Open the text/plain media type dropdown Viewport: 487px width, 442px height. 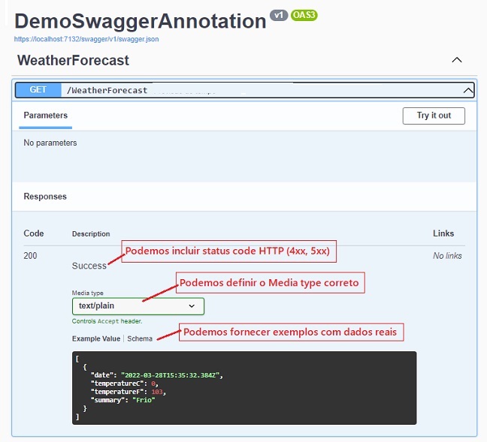(x=138, y=306)
